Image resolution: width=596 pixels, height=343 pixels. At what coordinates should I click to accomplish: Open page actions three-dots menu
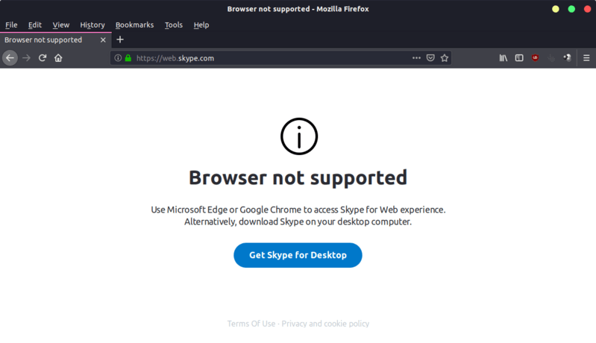416,58
